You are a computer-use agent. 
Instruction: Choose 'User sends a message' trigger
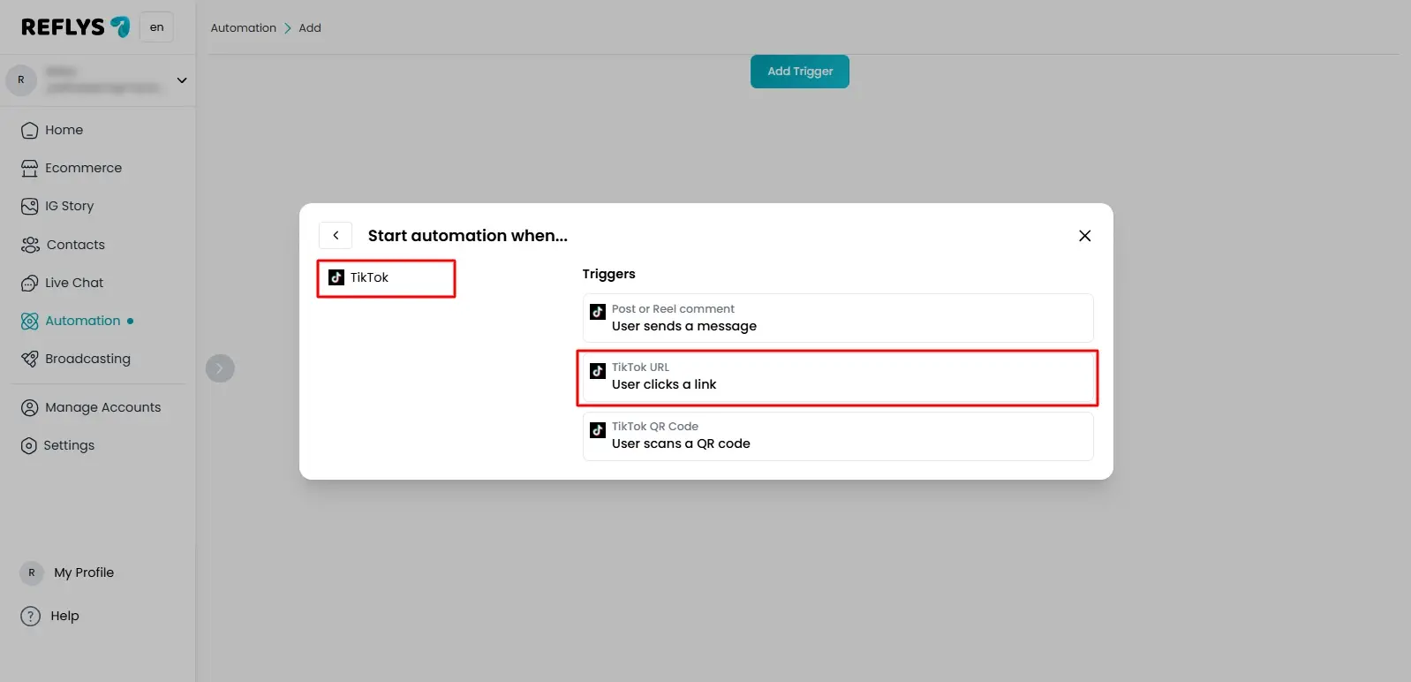(x=837, y=318)
